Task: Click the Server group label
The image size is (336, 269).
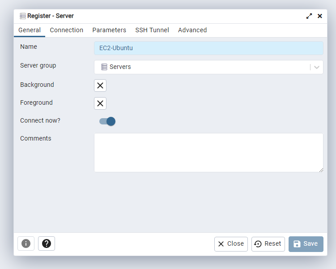Action: [x=38, y=66]
